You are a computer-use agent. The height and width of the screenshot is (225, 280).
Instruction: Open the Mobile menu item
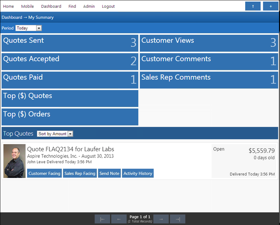point(27,7)
